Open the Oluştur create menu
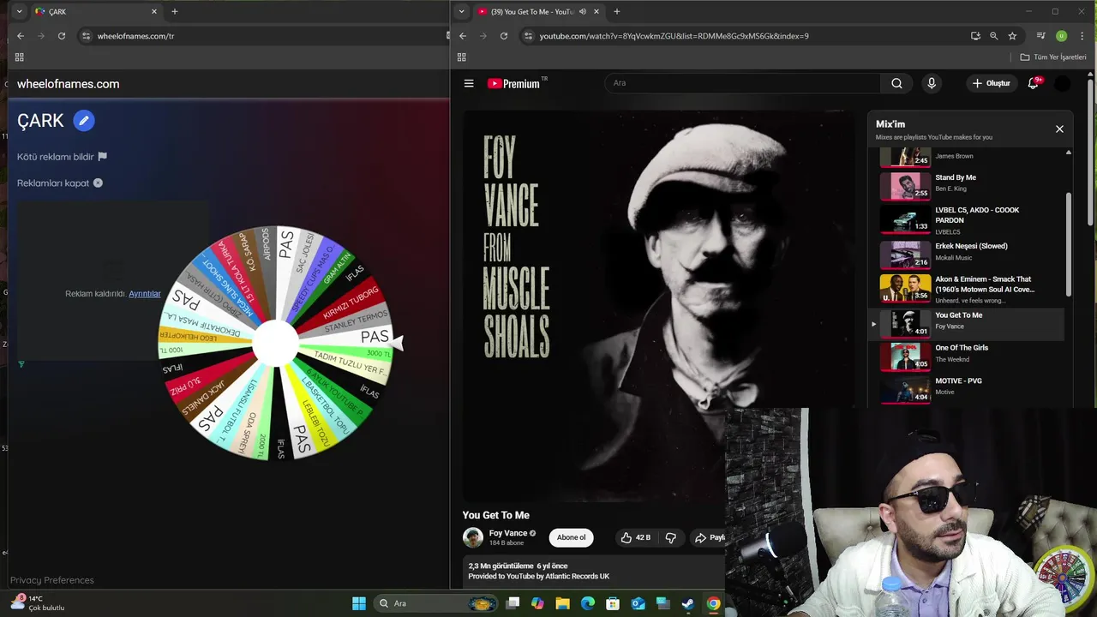1097x617 pixels. [x=991, y=83]
